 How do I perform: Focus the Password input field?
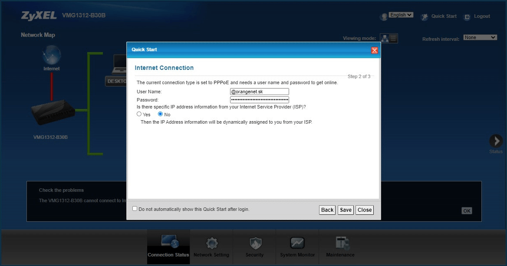click(x=259, y=99)
